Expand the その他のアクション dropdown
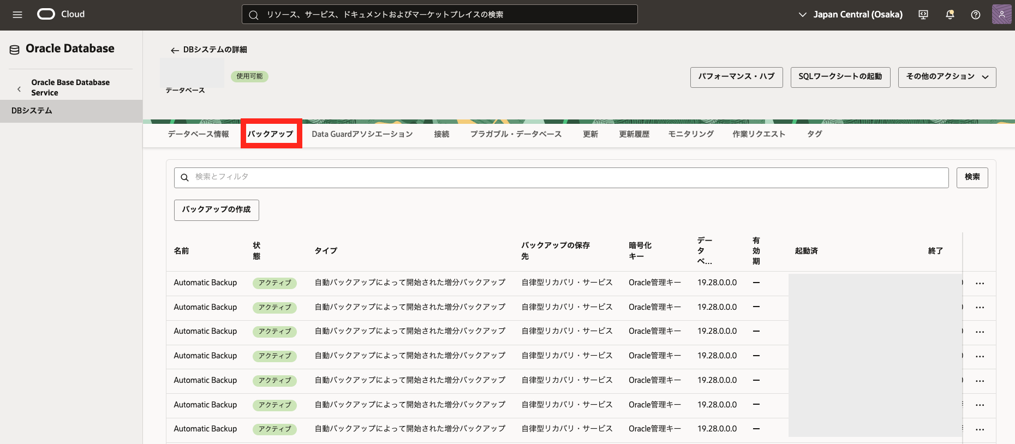The width and height of the screenshot is (1015, 444). [x=947, y=77]
